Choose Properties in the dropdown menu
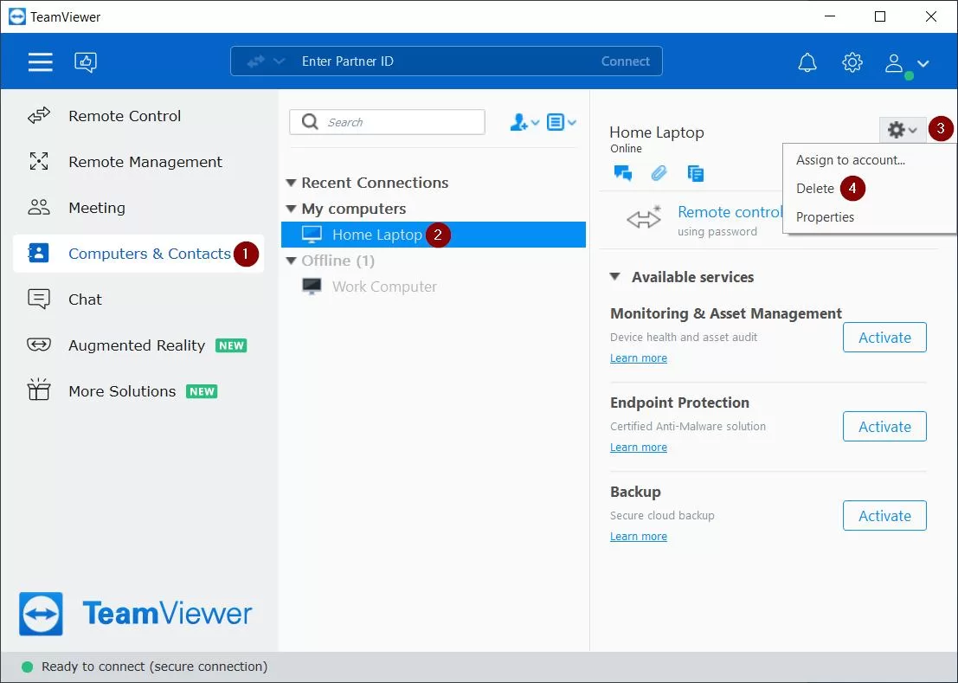958x683 pixels. click(825, 217)
